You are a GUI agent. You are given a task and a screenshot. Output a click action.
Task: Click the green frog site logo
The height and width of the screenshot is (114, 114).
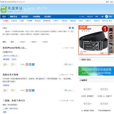pyautogui.click(x=3, y=9)
